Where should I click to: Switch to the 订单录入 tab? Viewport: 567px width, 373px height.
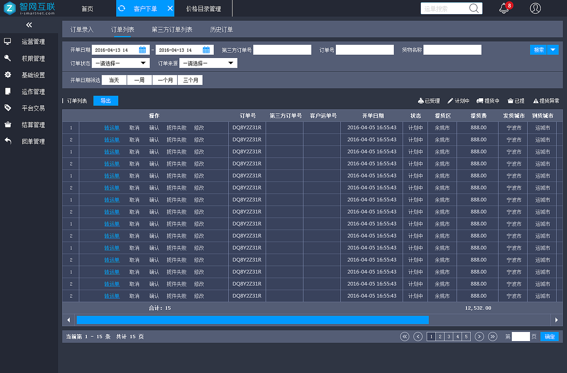coord(82,30)
